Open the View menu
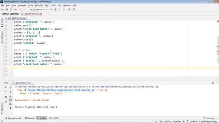219x123 pixels. [x=14, y=5]
